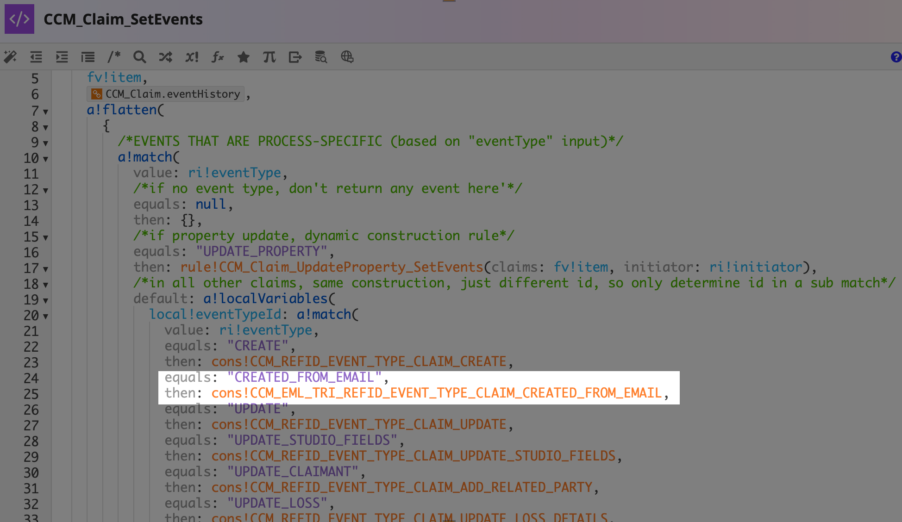902x522 pixels.
Task: Collapse the fold arrow on line 20
Action: click(45, 316)
